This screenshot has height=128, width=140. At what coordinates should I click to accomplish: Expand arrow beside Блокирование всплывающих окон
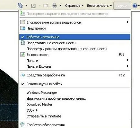[128, 22]
